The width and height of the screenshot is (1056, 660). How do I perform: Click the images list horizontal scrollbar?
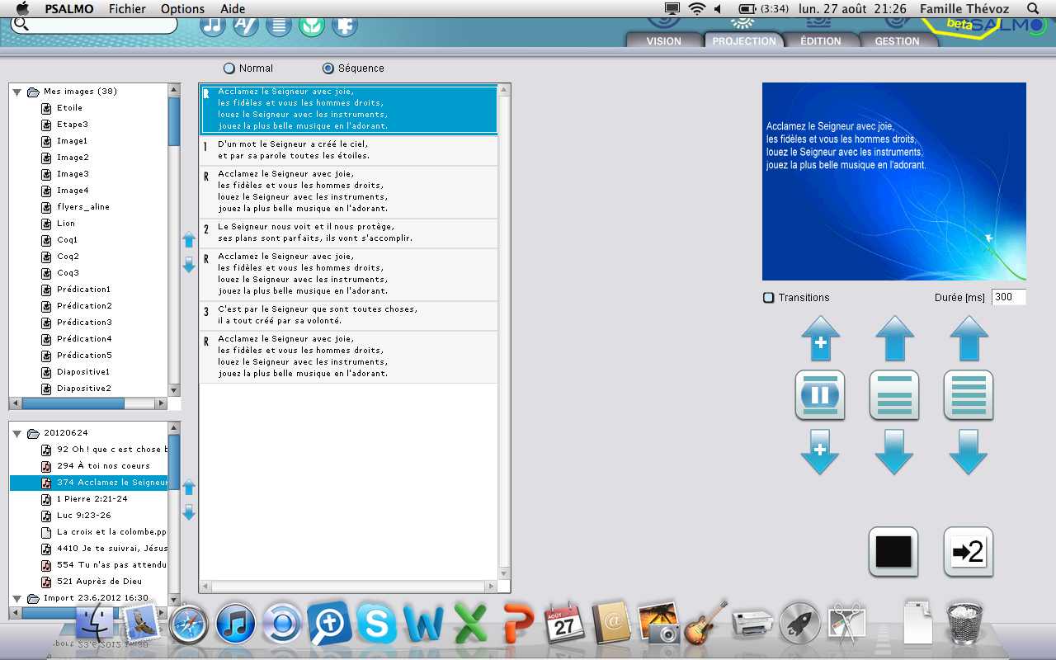click(x=88, y=404)
